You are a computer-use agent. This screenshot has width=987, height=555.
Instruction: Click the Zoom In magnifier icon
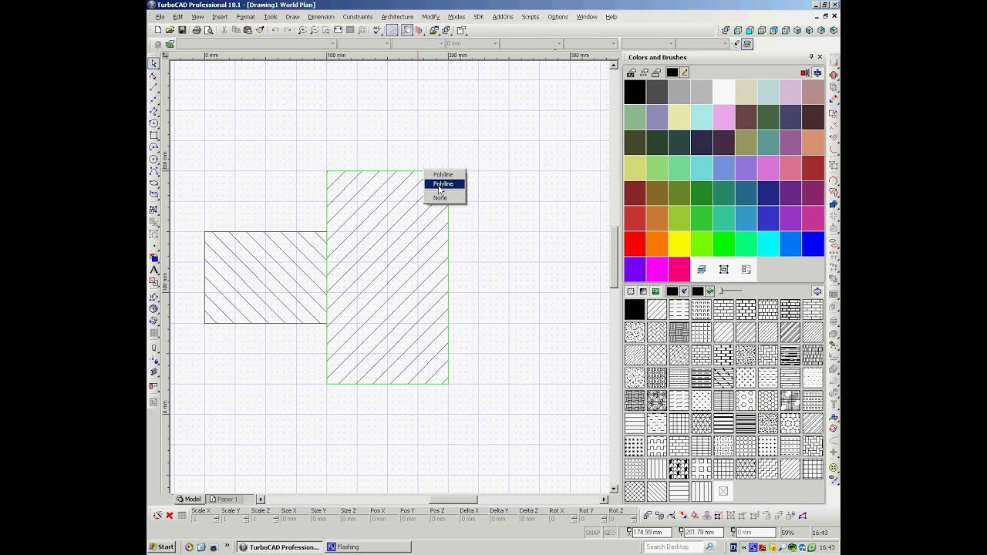(x=302, y=30)
